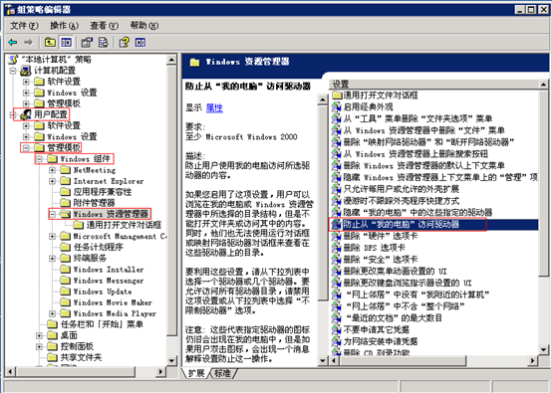The height and width of the screenshot is (393, 552).
Task: Click folder icon of 通用打开文件对话框 in settings list
Action: click(337, 96)
